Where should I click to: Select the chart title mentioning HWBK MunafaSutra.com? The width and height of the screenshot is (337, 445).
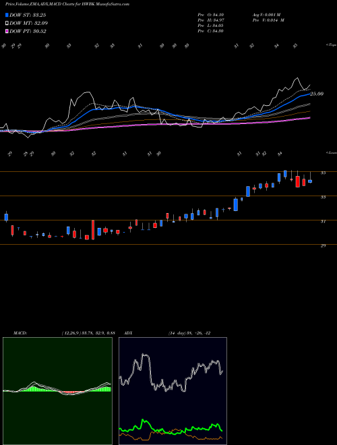(67, 4)
